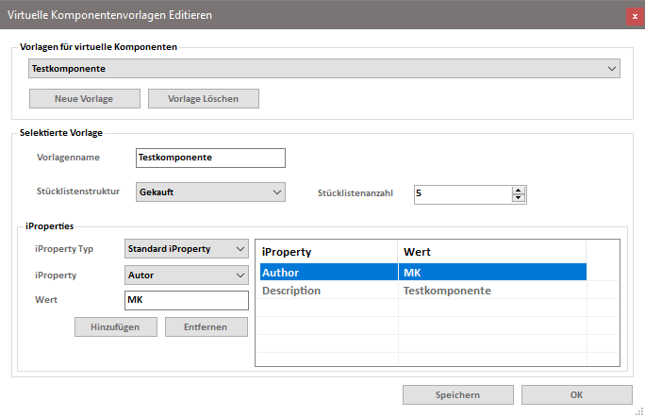
Task: Click into the Stücklistenanzahl number field
Action: [462, 193]
